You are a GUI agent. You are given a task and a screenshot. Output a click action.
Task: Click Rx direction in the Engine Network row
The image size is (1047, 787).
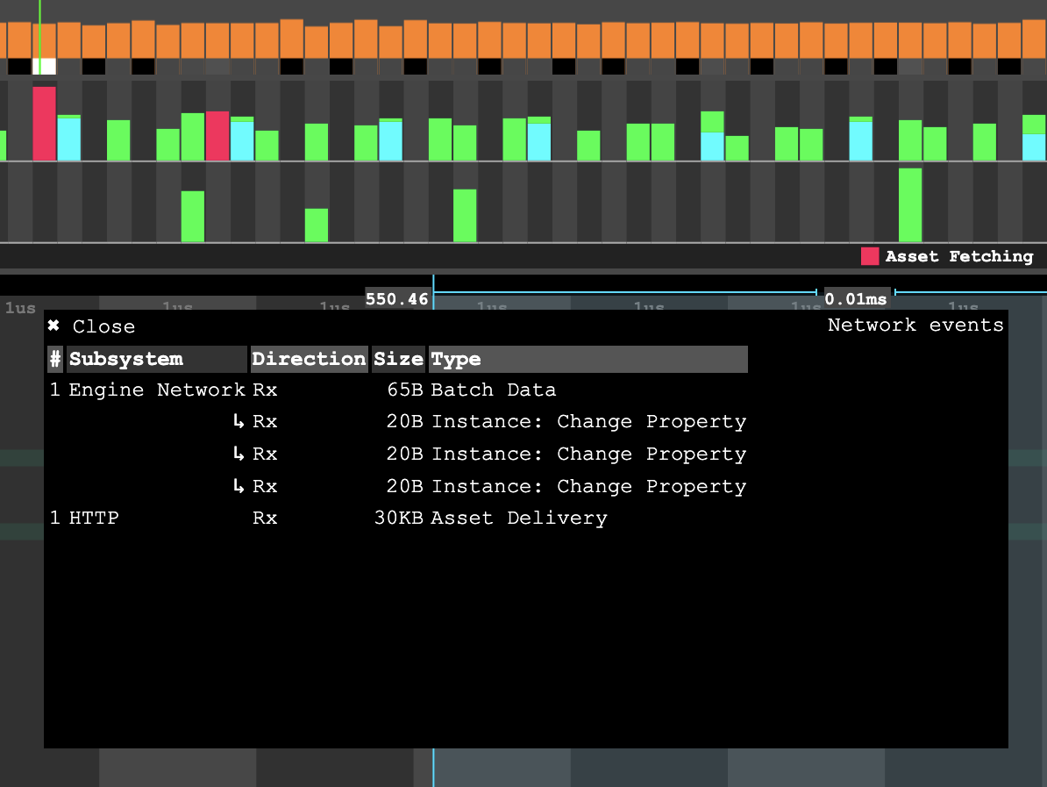pos(265,390)
